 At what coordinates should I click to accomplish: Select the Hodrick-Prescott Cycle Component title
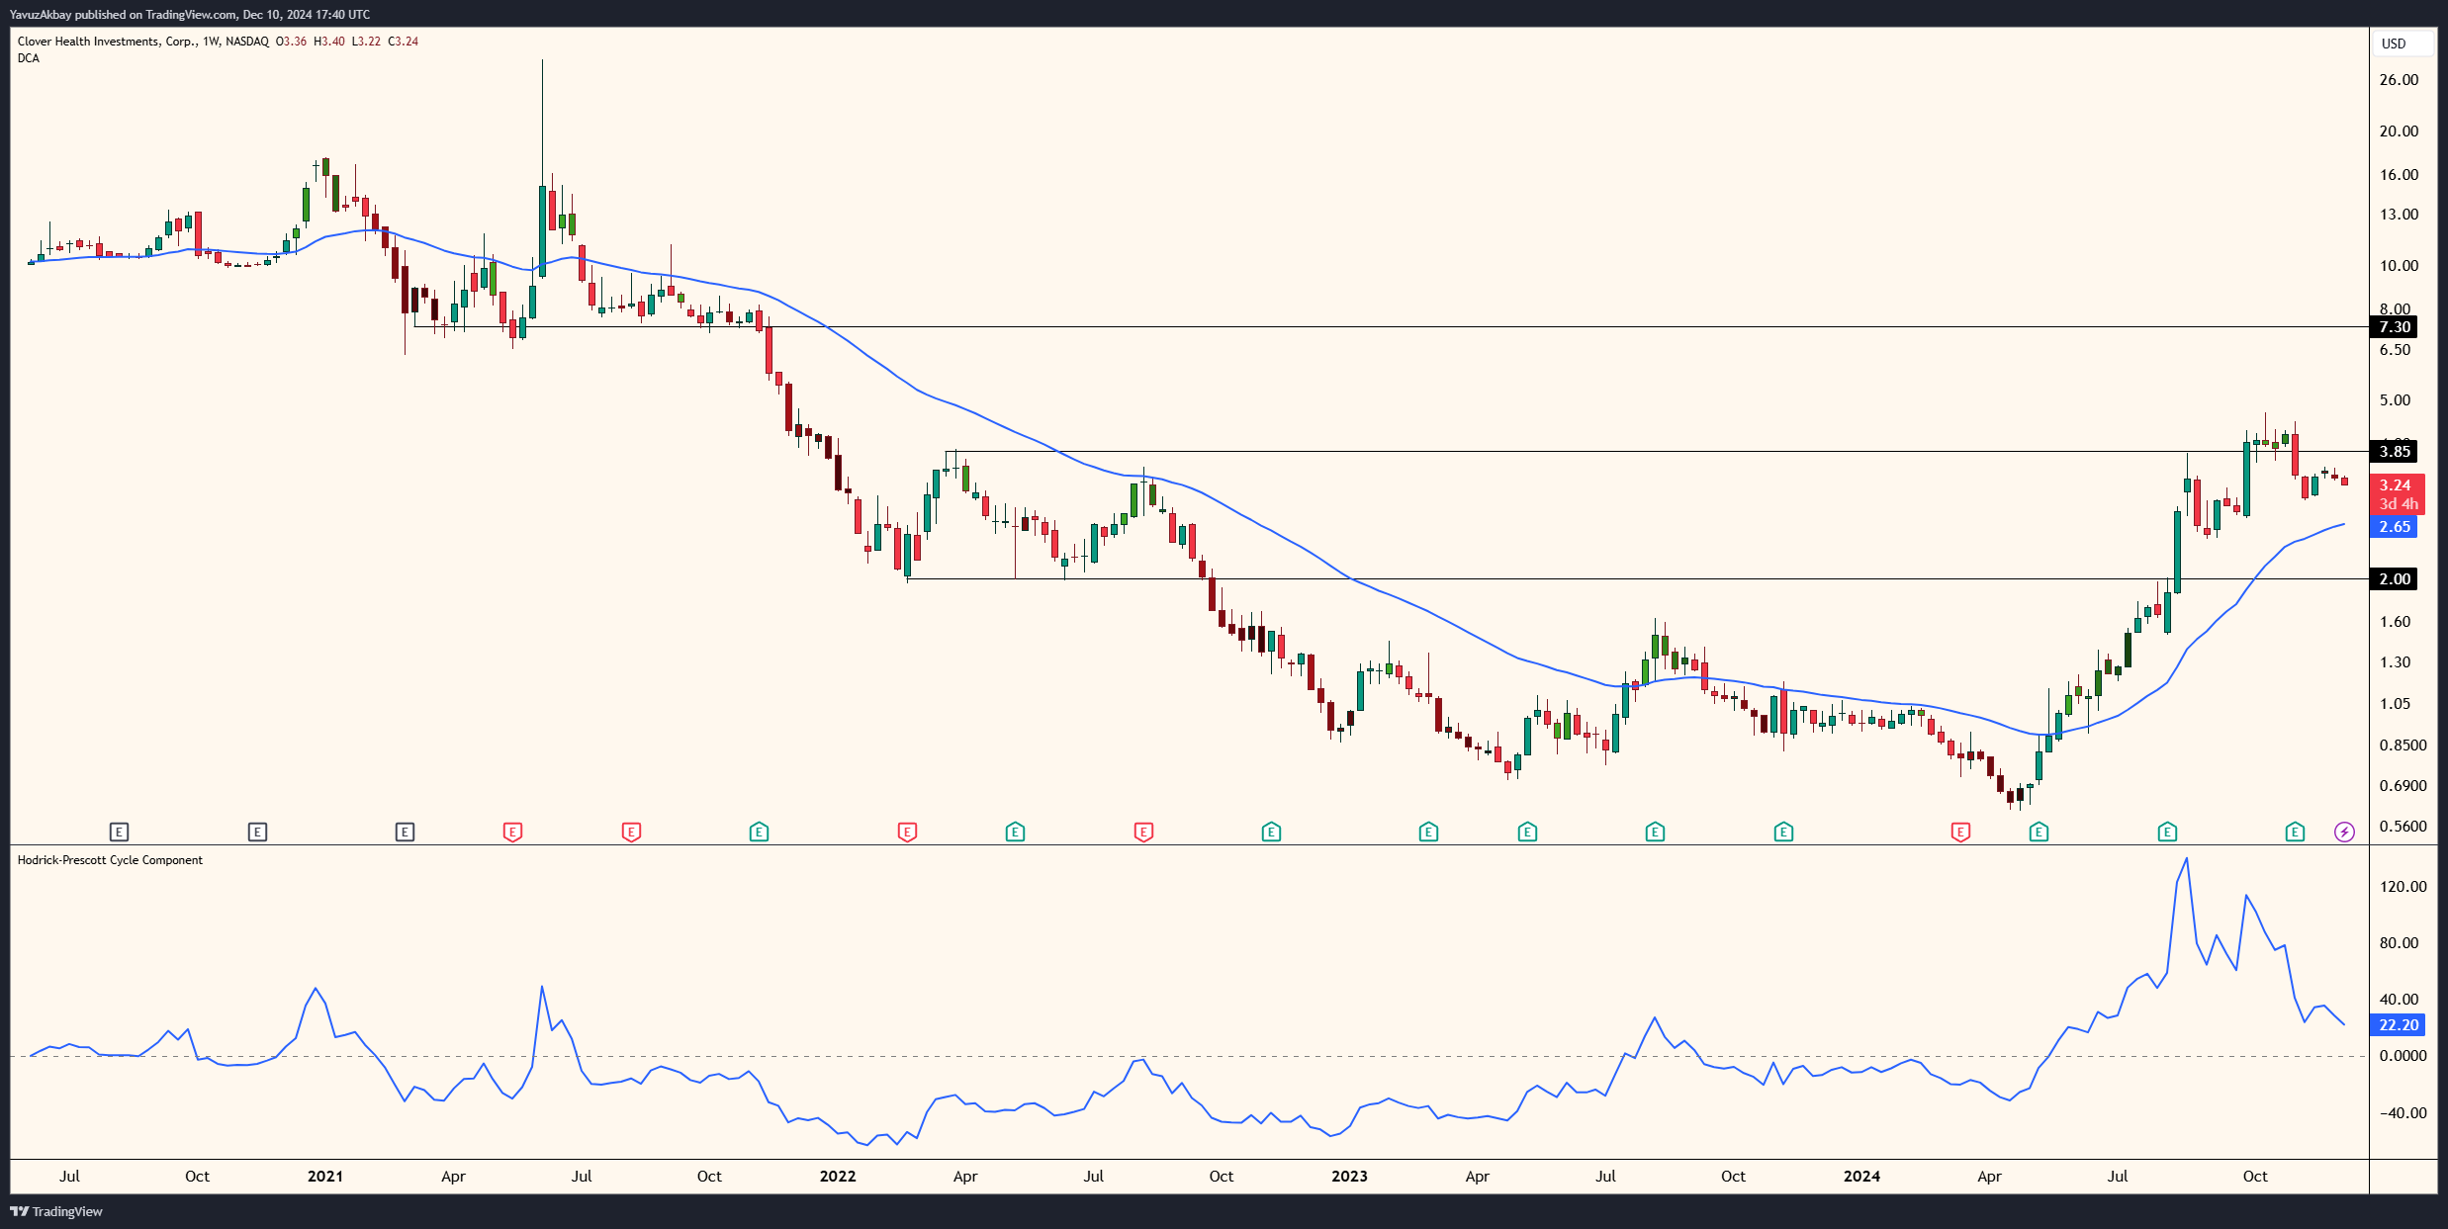point(110,860)
